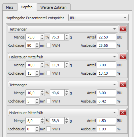134x137 pixels.
Task: Open the Hopfengabe Prozentanteil IBU dropdown
Action: tap(98, 18)
